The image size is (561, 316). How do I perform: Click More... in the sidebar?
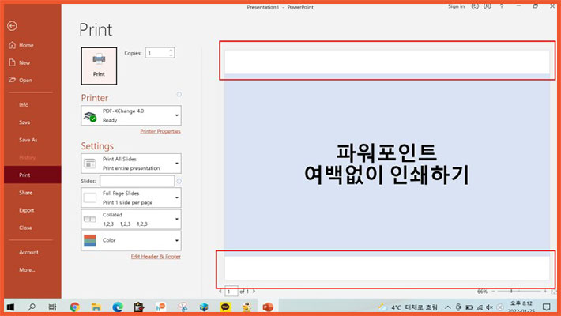27,270
